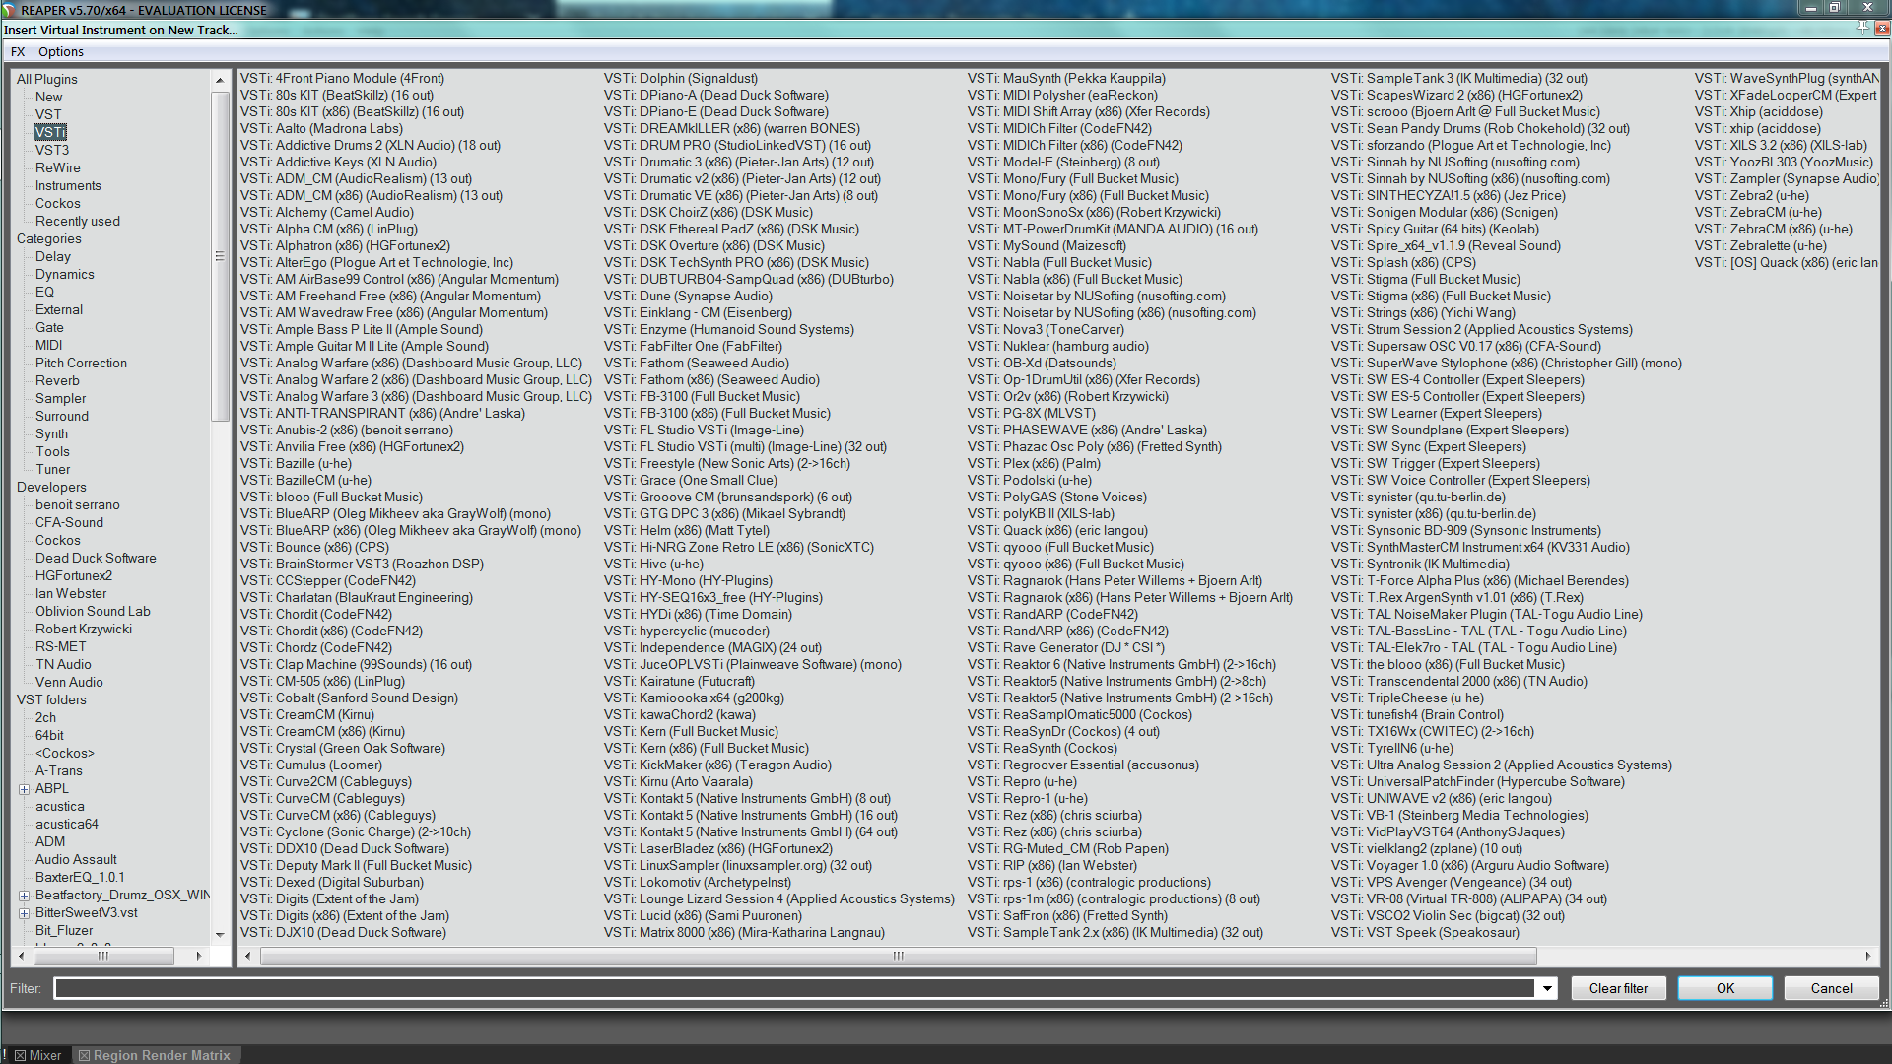Expand the Beatfactory_Drumz_OSX_WIN folder

(x=24, y=896)
